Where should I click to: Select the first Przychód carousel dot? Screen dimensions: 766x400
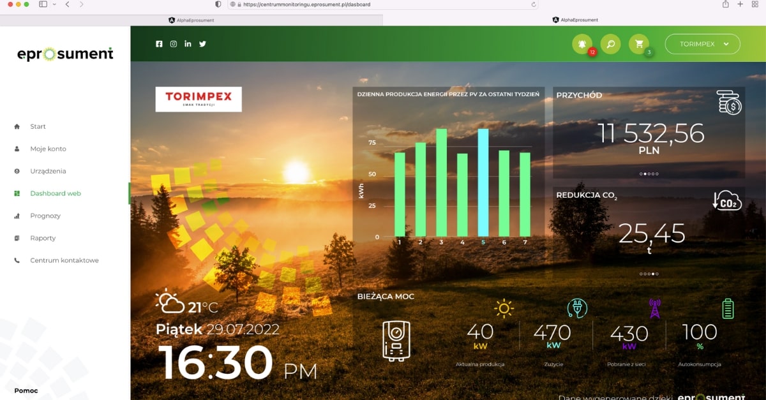click(640, 174)
